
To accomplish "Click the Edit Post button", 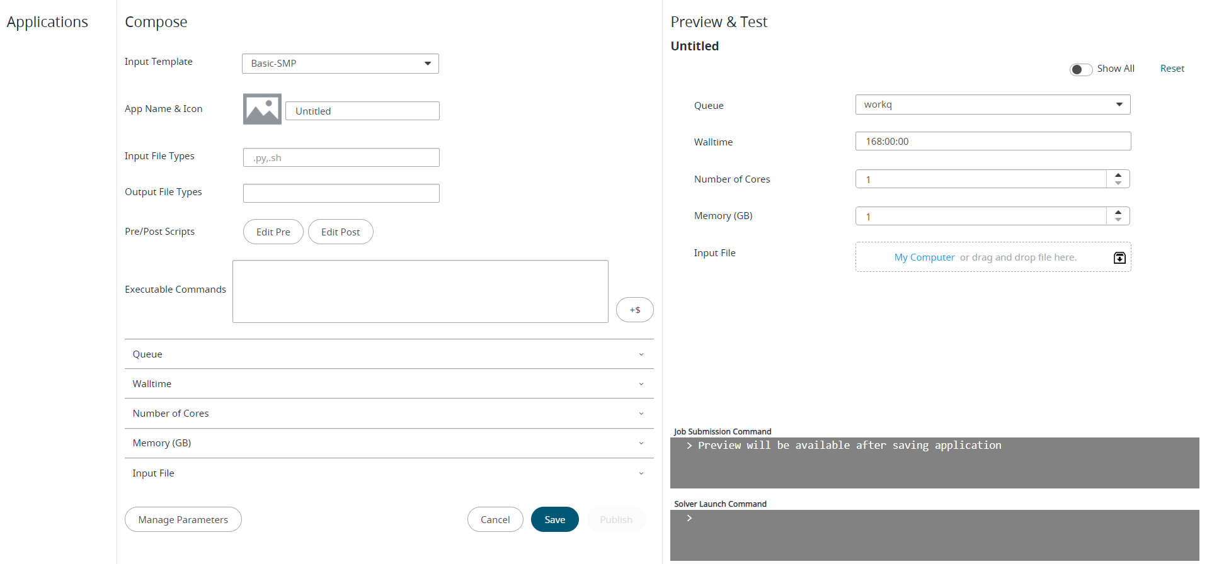I will (341, 232).
